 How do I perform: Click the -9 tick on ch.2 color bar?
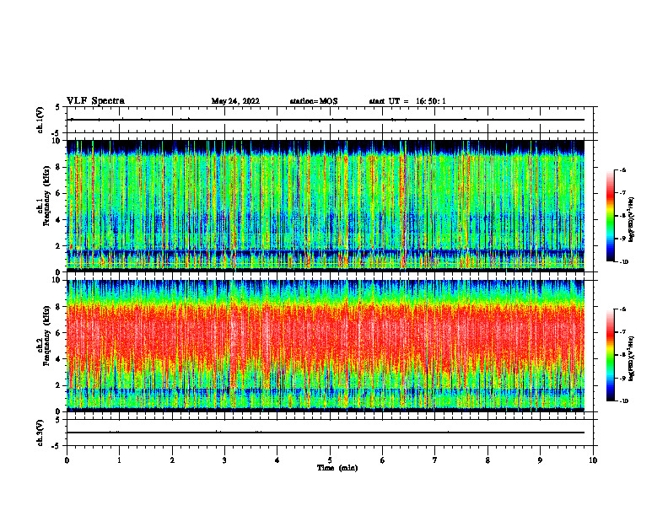[x=622, y=378]
